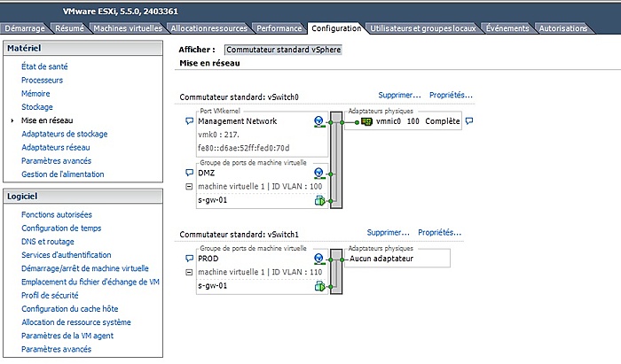
Task: Select the Management Network port label
Action: 237,121
